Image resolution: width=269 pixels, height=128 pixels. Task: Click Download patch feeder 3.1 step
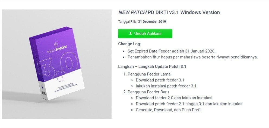tap(160, 80)
